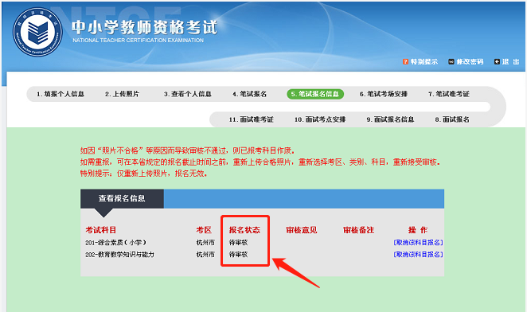Click the 退出 logout link
527x312 pixels.
click(x=510, y=61)
